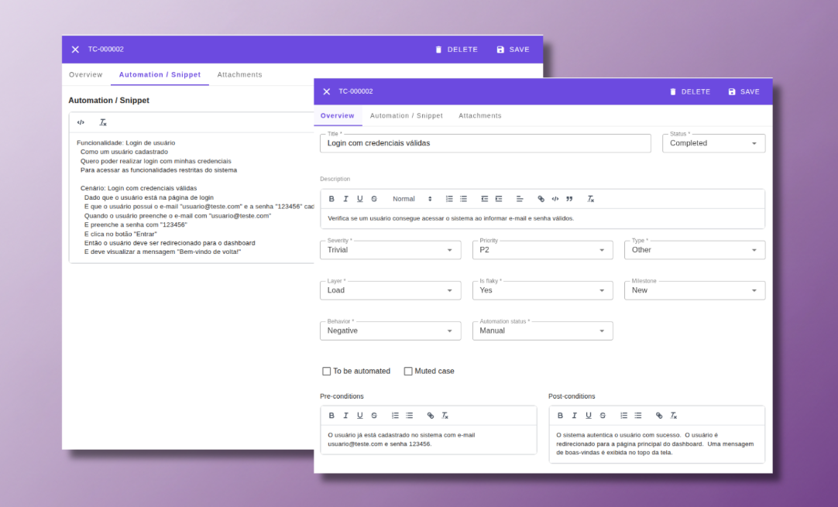Image resolution: width=838 pixels, height=507 pixels.
Task: Switch to the Attachments tab
Action: point(479,115)
